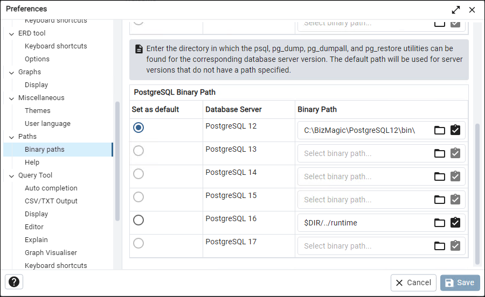The height and width of the screenshot is (297, 485).
Task: Open Graph Visualiser preferences
Action: point(51,253)
